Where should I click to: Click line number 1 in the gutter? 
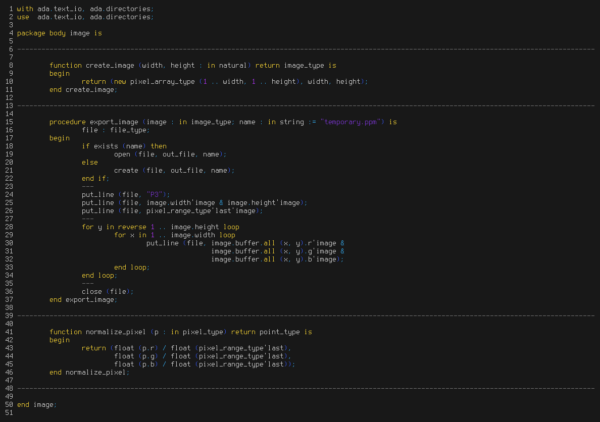(x=11, y=9)
